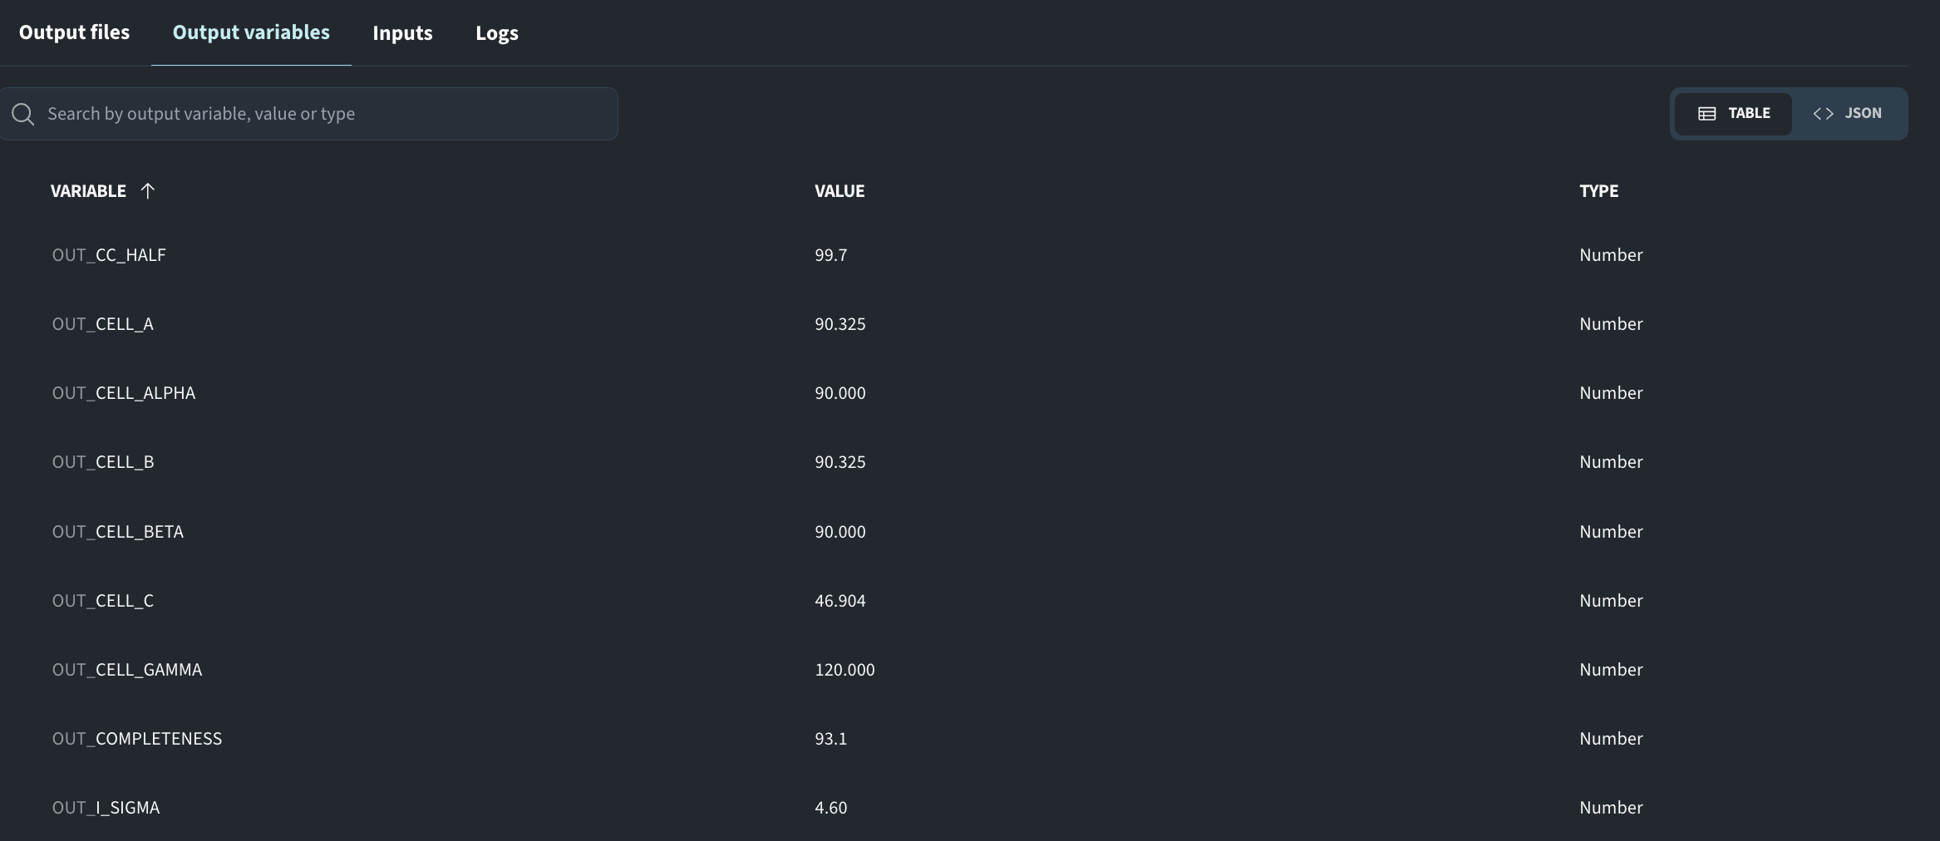Click the table view grid icon
The height and width of the screenshot is (841, 1940).
(1706, 114)
